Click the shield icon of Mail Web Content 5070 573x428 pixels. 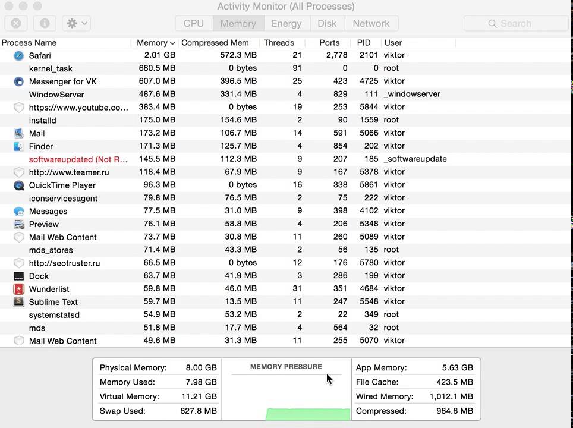(18, 341)
